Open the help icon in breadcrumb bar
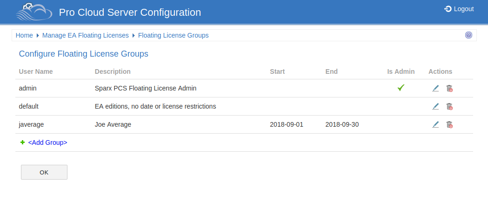This screenshot has width=488, height=207. pos(468,35)
